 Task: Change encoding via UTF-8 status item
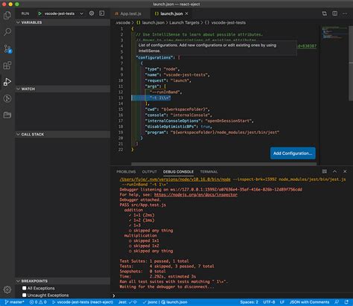point(269,302)
